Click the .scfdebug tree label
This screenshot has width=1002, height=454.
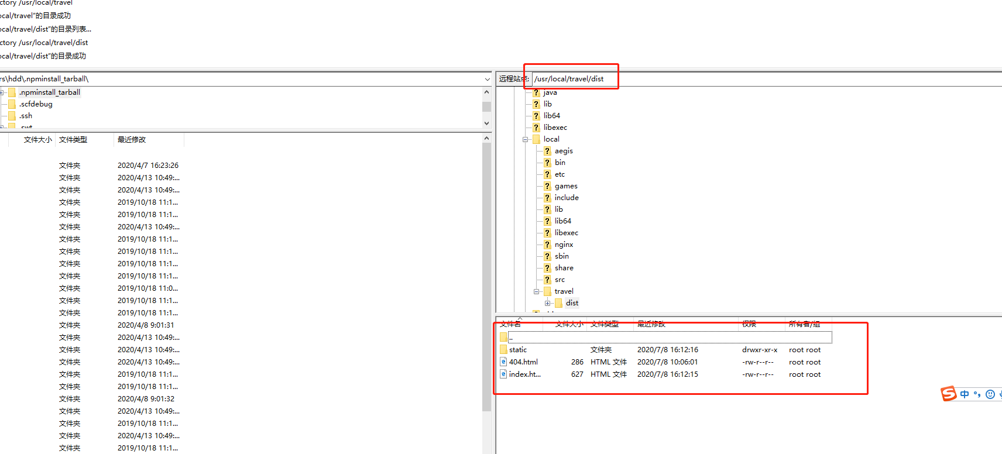pos(36,104)
